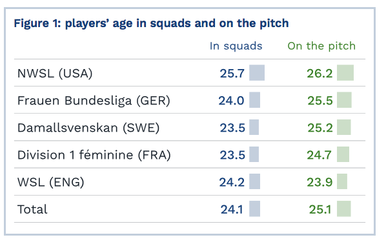Click the WSL (ENG) row label
386x244 pixels.
(x=51, y=183)
